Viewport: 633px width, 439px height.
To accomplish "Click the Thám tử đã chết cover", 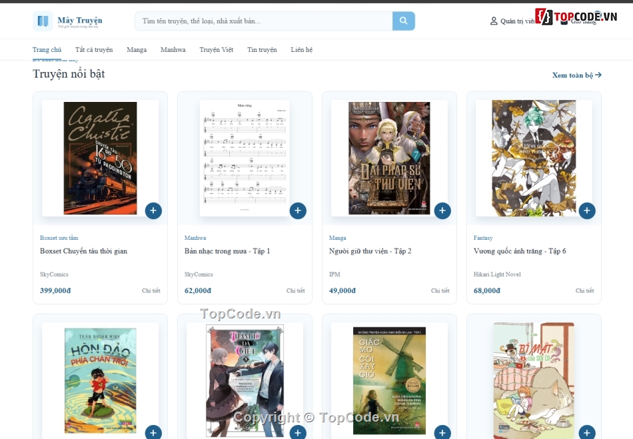I will pyautogui.click(x=245, y=380).
